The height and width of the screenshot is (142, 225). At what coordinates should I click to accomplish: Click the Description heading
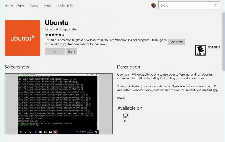(129, 67)
